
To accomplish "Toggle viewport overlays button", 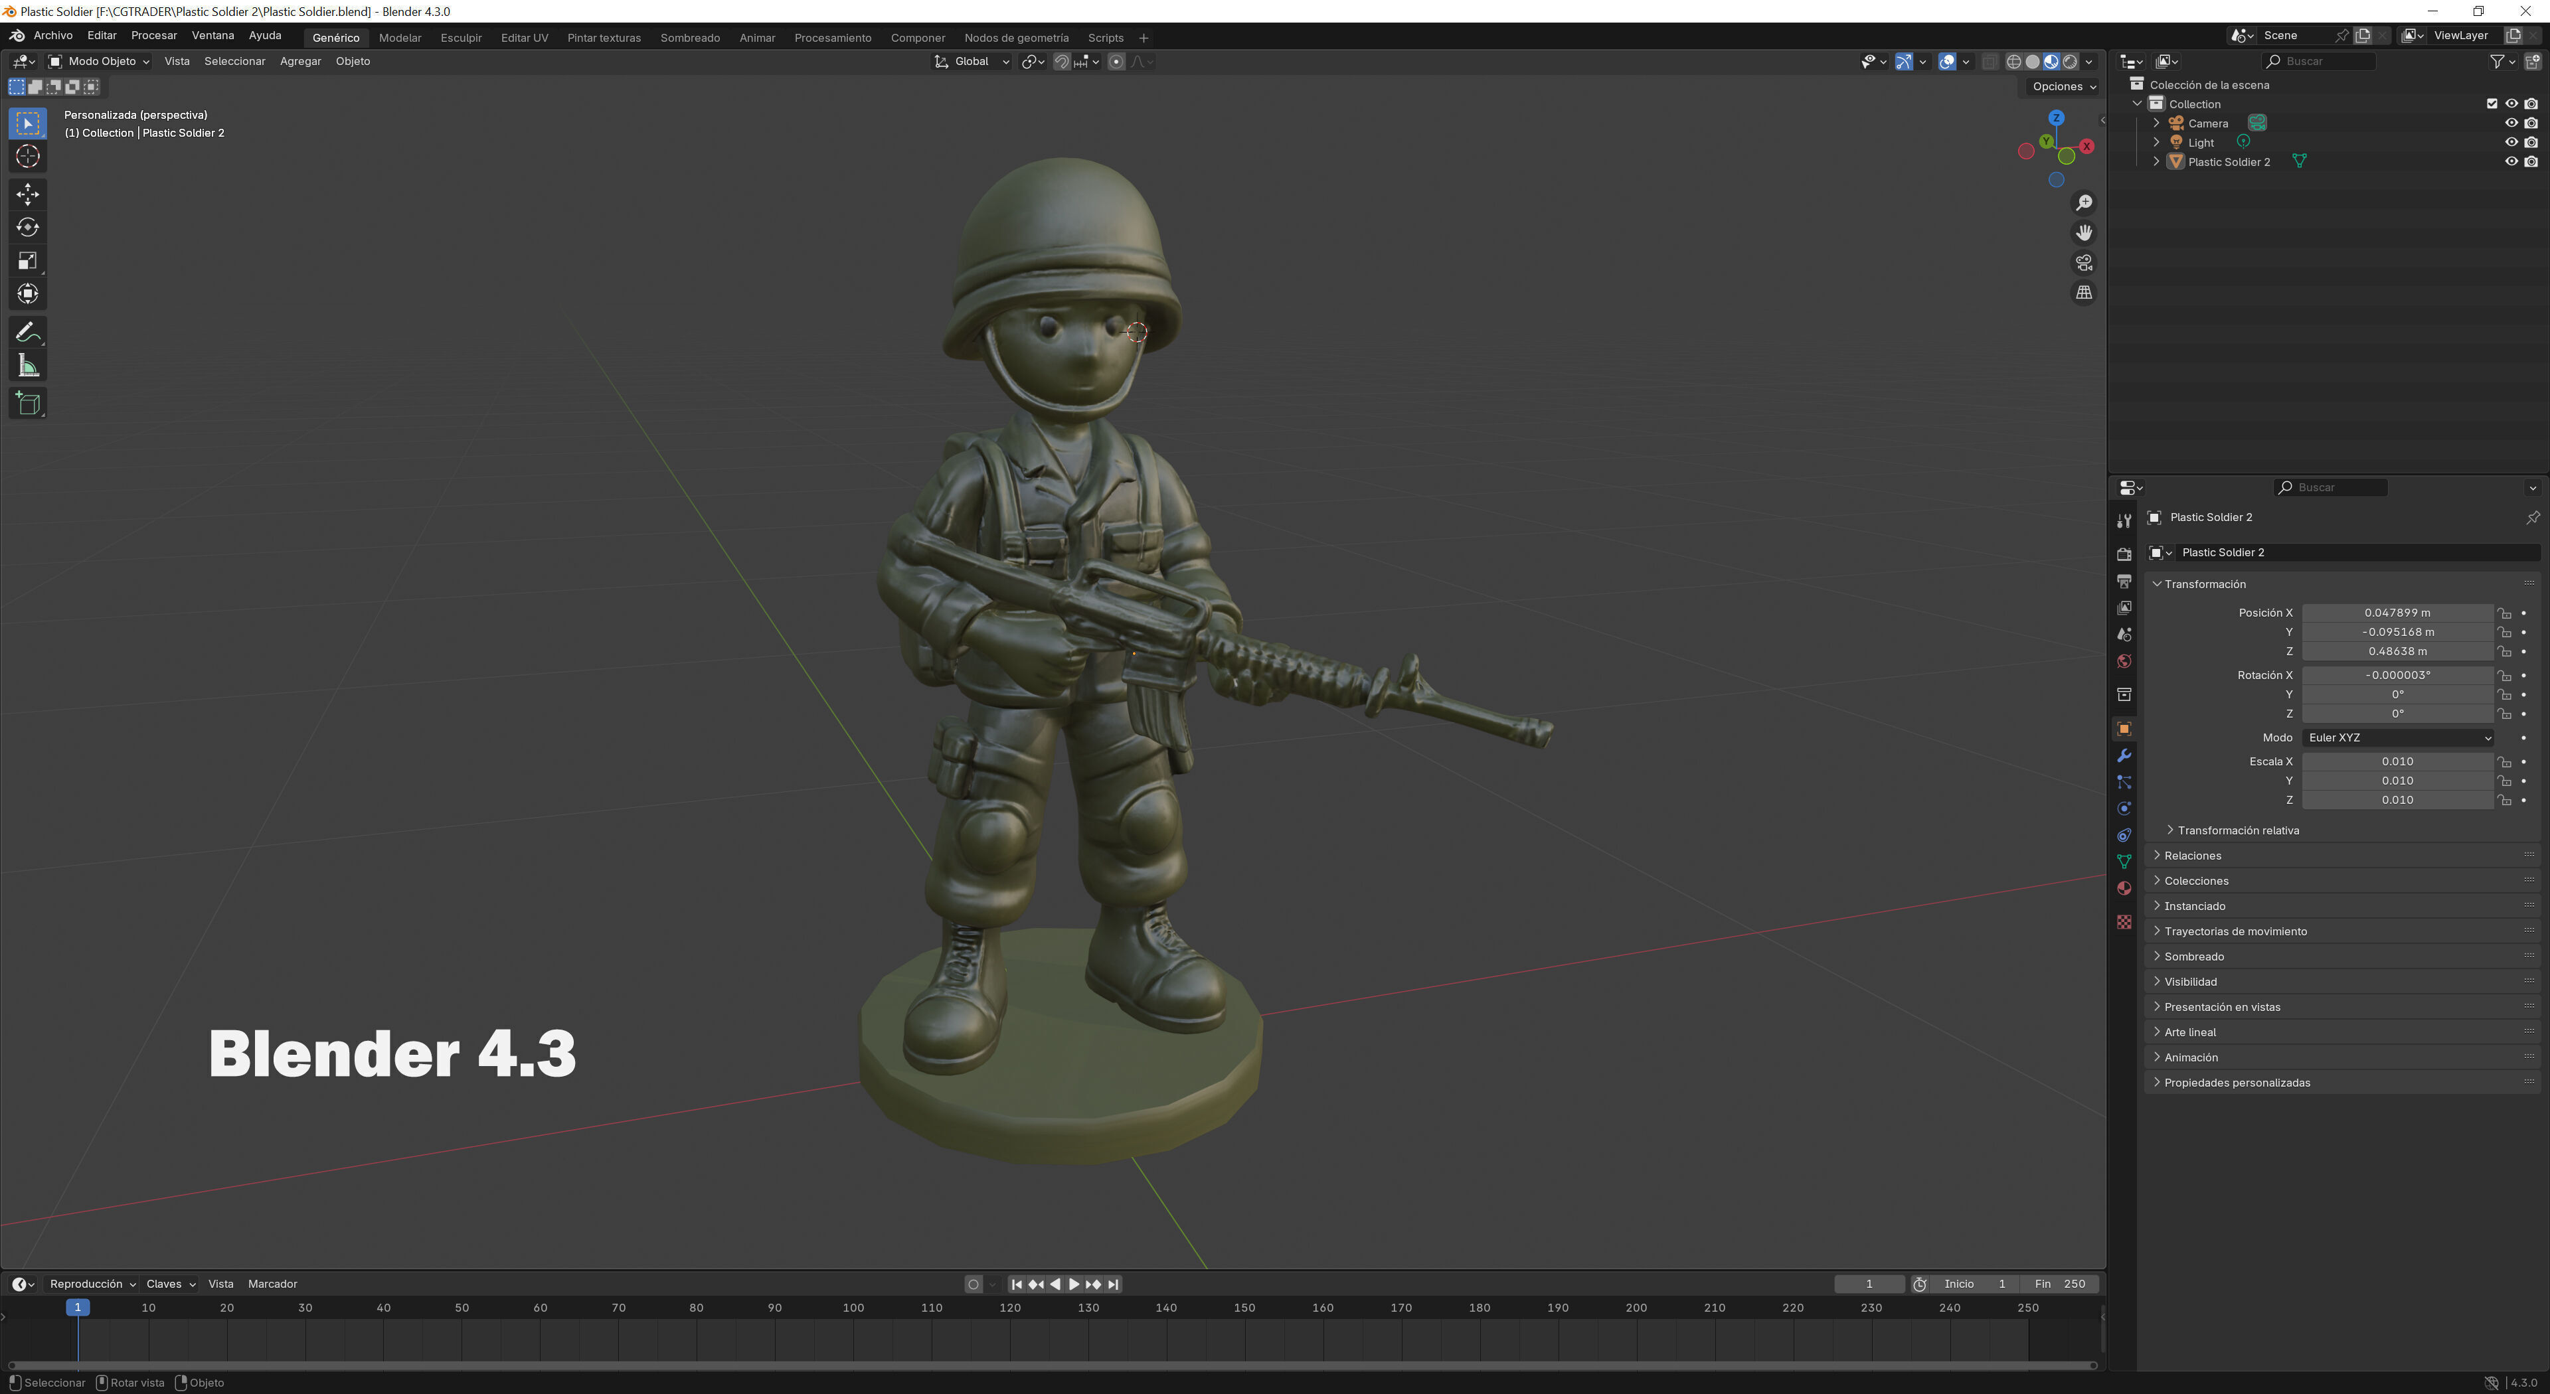I will click(x=1946, y=61).
